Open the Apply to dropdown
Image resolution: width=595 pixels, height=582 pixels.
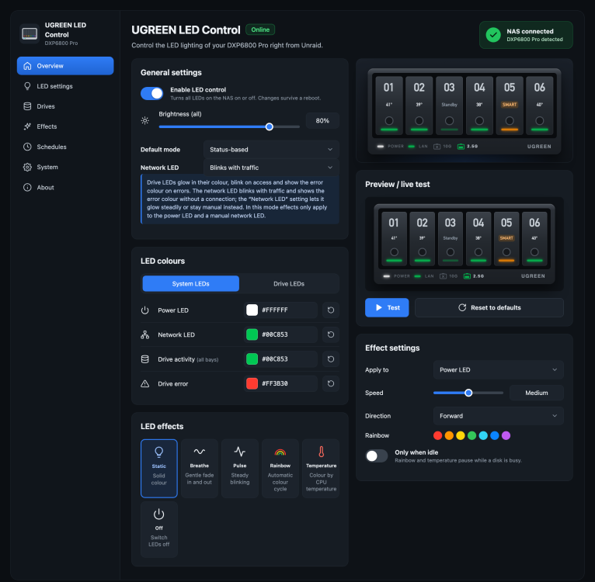point(498,369)
